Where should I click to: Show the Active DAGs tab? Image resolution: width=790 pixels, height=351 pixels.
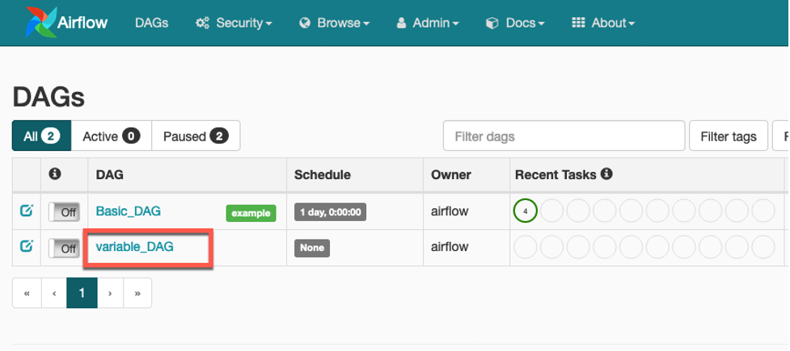pos(112,136)
